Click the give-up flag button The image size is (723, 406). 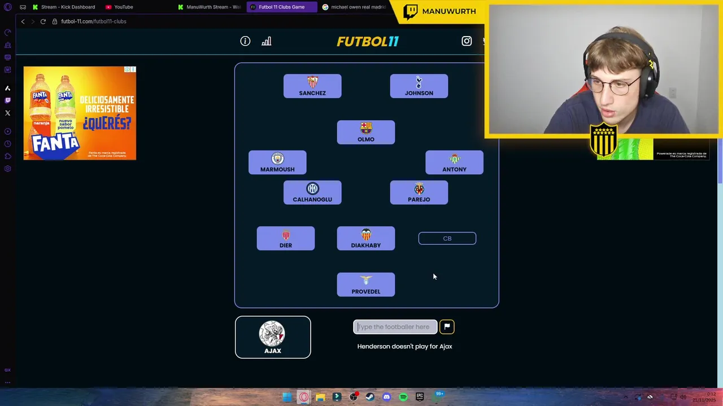(x=447, y=326)
